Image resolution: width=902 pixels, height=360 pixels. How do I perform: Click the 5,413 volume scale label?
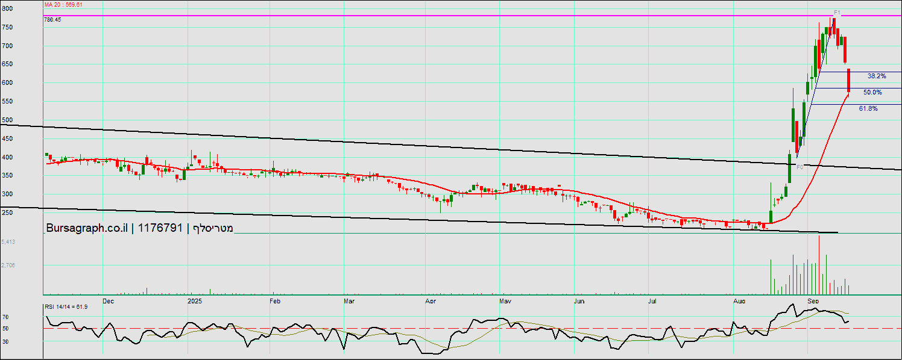[8, 241]
